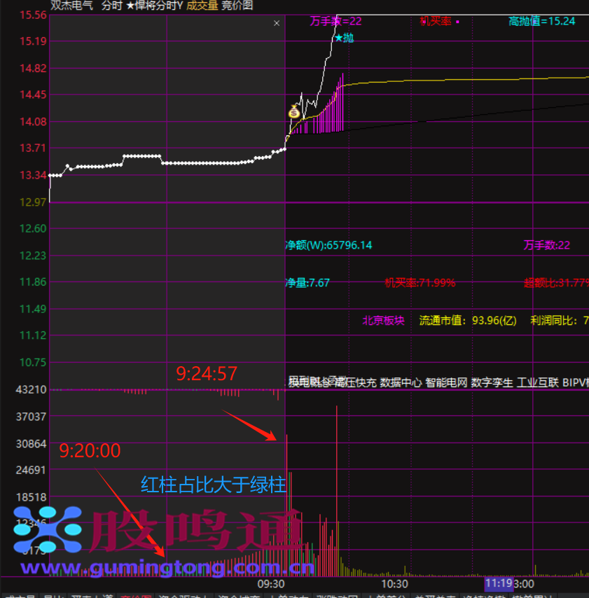589x598 pixels.
Task: Open the 北京板块 sector link
Action: [x=383, y=321]
